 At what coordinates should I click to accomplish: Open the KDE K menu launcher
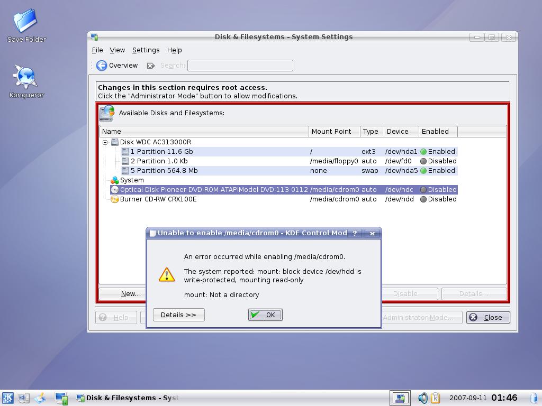coord(7,398)
